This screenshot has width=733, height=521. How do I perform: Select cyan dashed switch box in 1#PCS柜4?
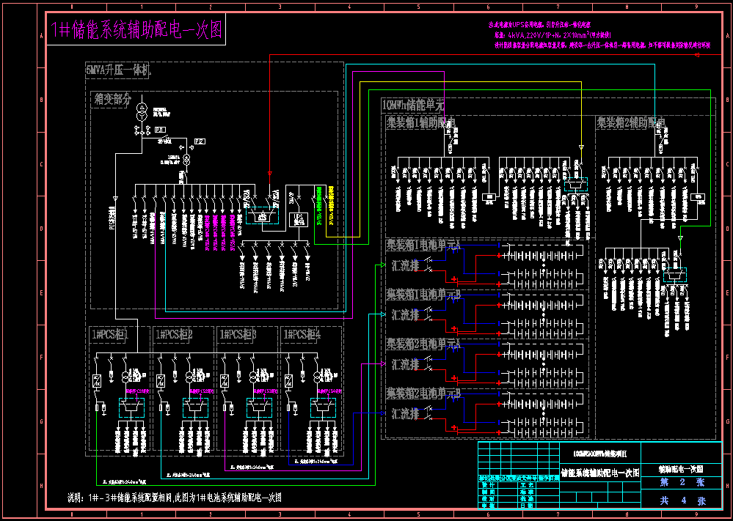tap(324, 407)
